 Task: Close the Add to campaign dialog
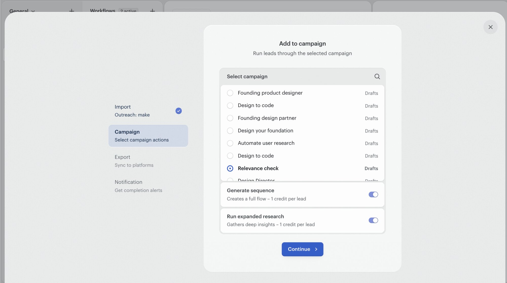click(490, 27)
